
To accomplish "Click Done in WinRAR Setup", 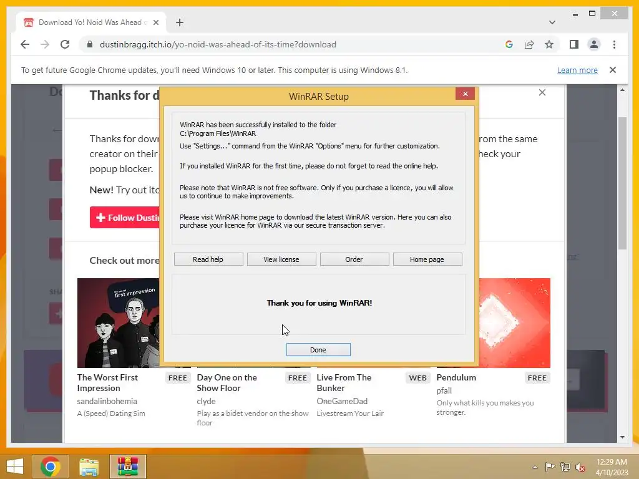I will point(318,349).
